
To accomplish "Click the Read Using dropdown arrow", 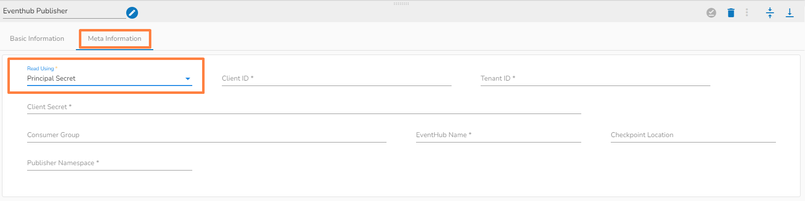I will pyautogui.click(x=188, y=79).
